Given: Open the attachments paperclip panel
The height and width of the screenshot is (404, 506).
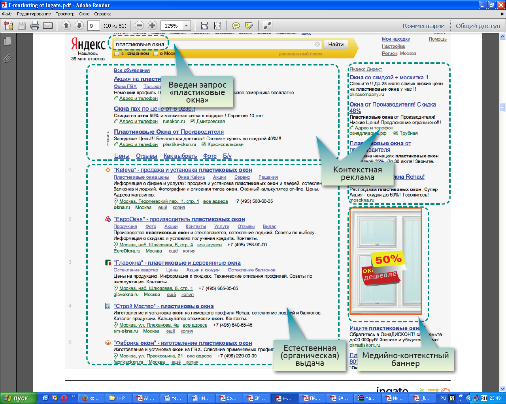Looking at the screenshot, I should [x=8, y=58].
